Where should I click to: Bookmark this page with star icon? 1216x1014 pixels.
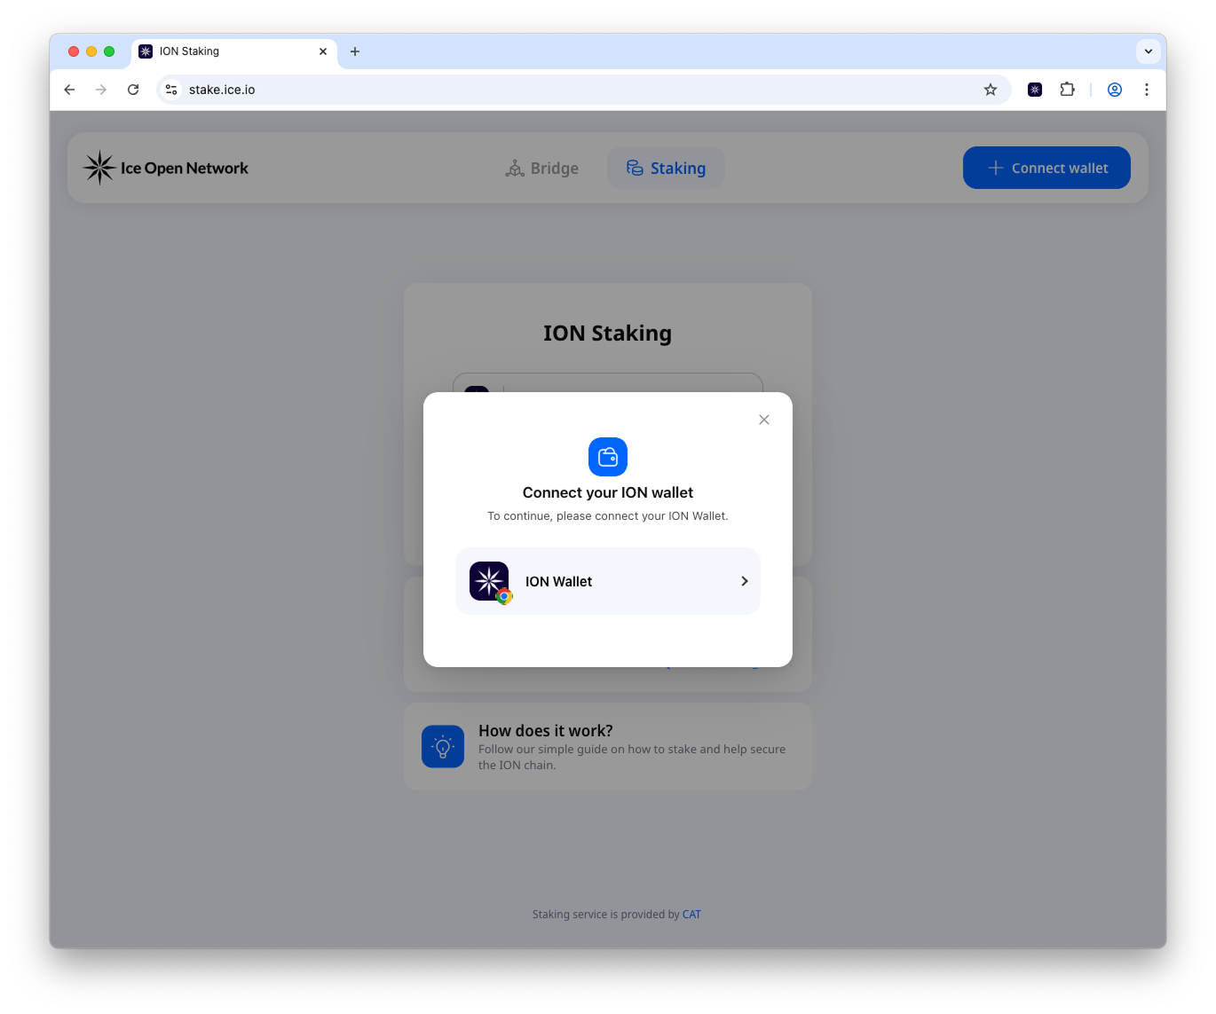click(x=991, y=90)
